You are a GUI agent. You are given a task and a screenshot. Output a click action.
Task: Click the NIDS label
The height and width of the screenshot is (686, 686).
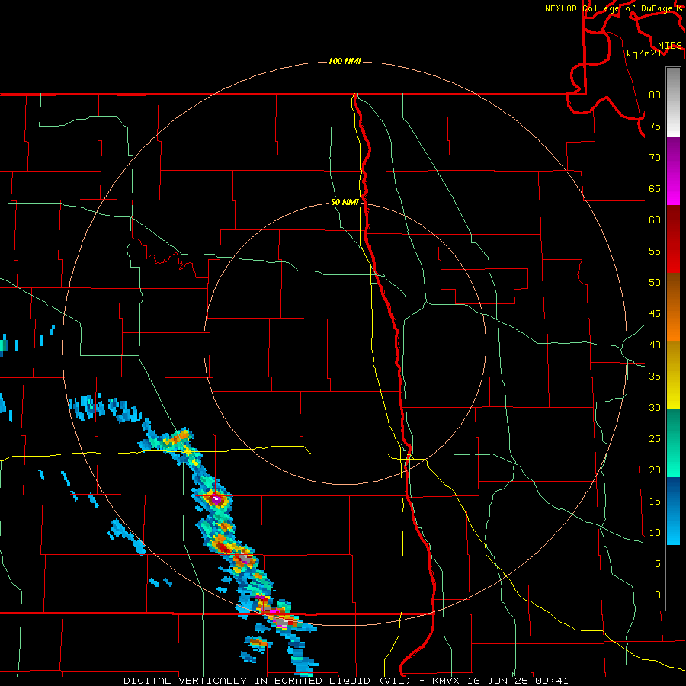pos(669,46)
